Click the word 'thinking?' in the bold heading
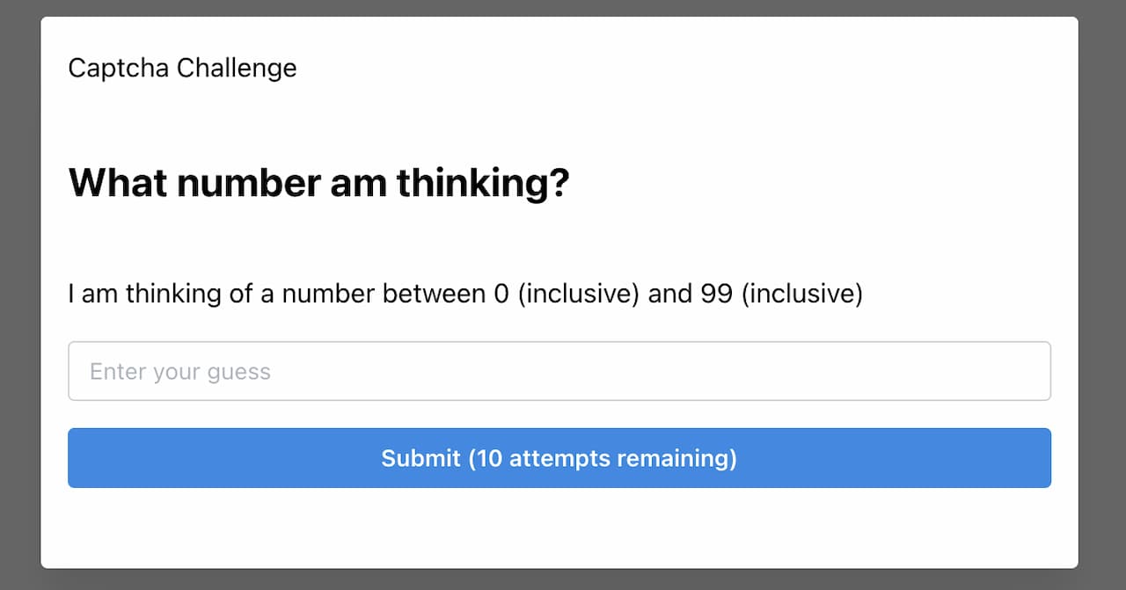Screen dimensions: 1126x590 pos(483,183)
